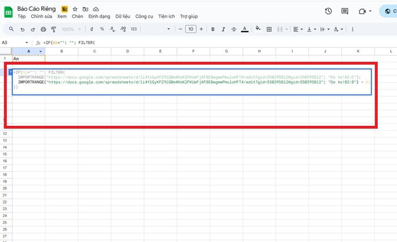
Task: Open the text color picker
Action: coord(244,29)
